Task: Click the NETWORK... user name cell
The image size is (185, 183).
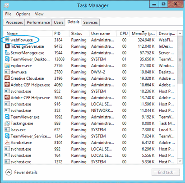Action: click(x=102, y=110)
